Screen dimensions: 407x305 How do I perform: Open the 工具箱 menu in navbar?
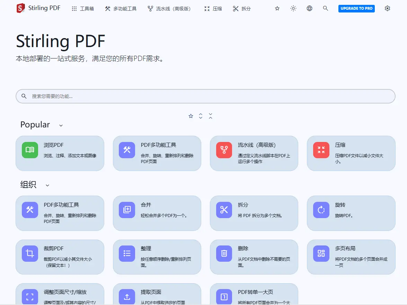coord(82,9)
